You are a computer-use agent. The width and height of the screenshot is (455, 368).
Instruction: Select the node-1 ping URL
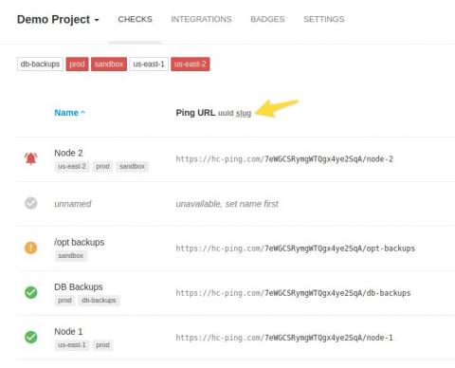284,338
